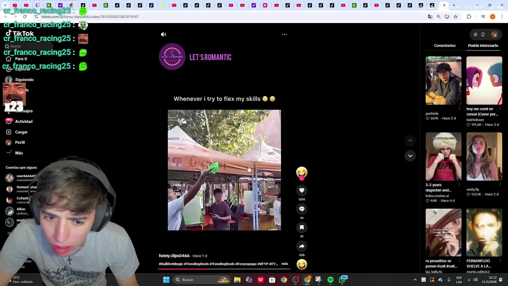Open the creator's laughing emoji avatar
Viewport: 508px width, 286px height.
pos(302,172)
